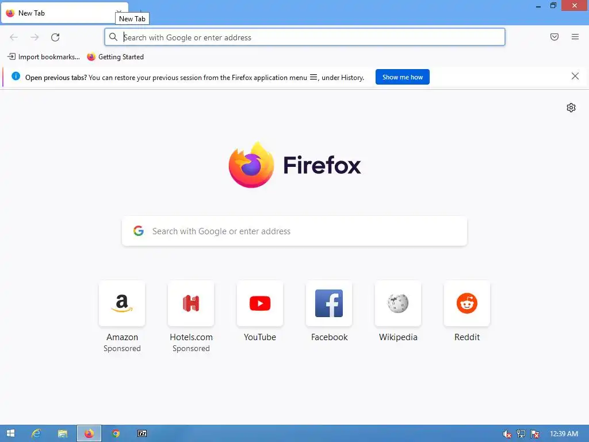The width and height of the screenshot is (589, 442).
Task: Click the Back navigation arrow
Action: click(14, 37)
